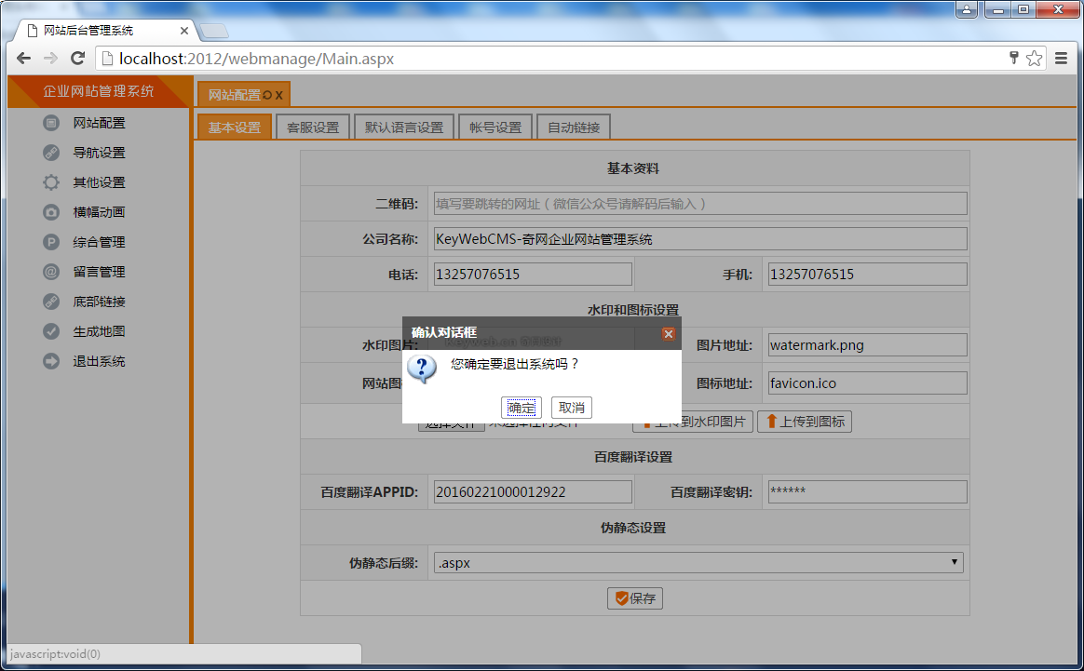
Task: Switch to 自动链接 tab
Action: [x=573, y=127]
